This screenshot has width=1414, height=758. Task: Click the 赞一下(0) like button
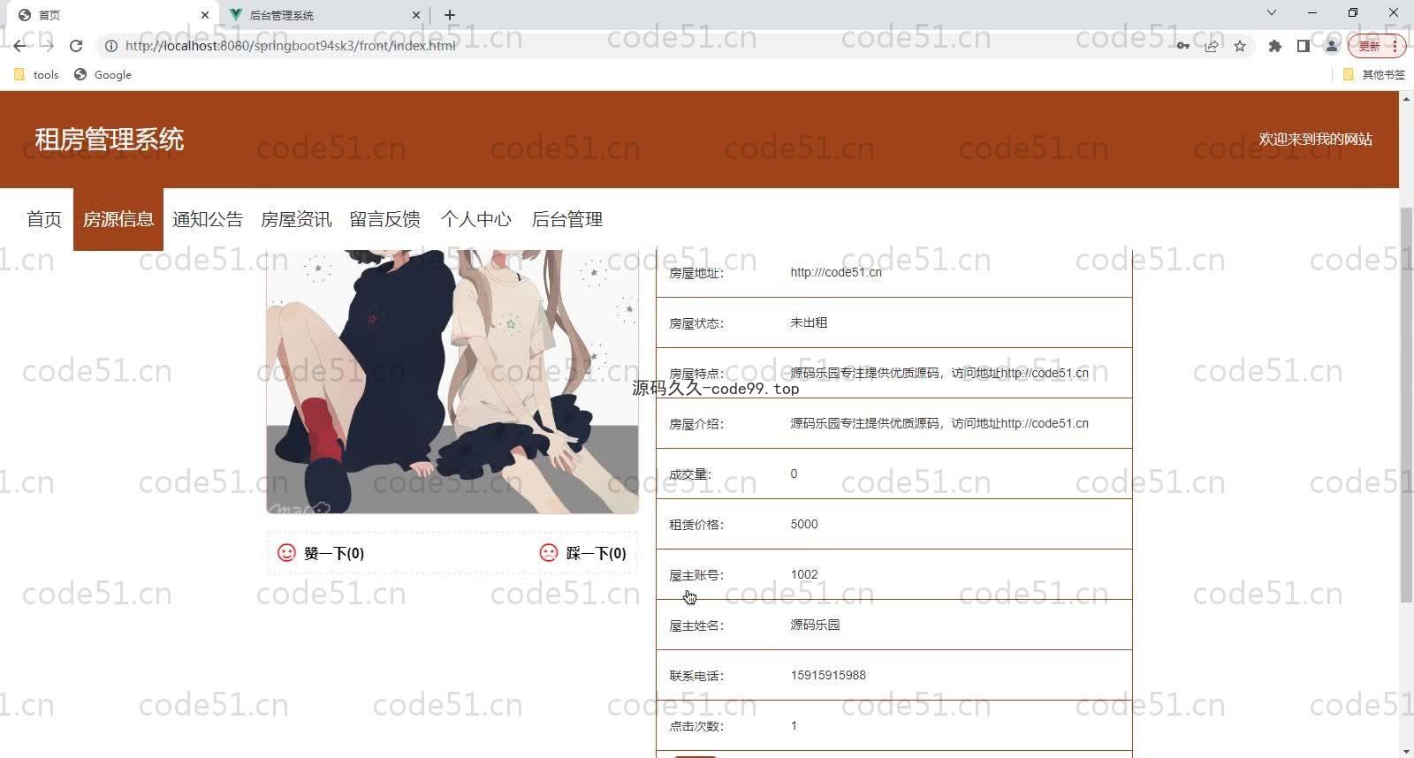(x=321, y=553)
